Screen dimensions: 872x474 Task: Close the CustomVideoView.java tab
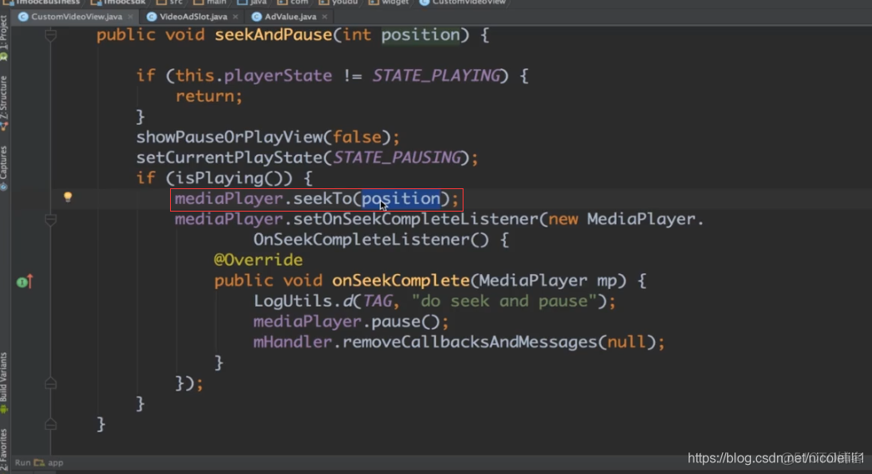(x=131, y=17)
